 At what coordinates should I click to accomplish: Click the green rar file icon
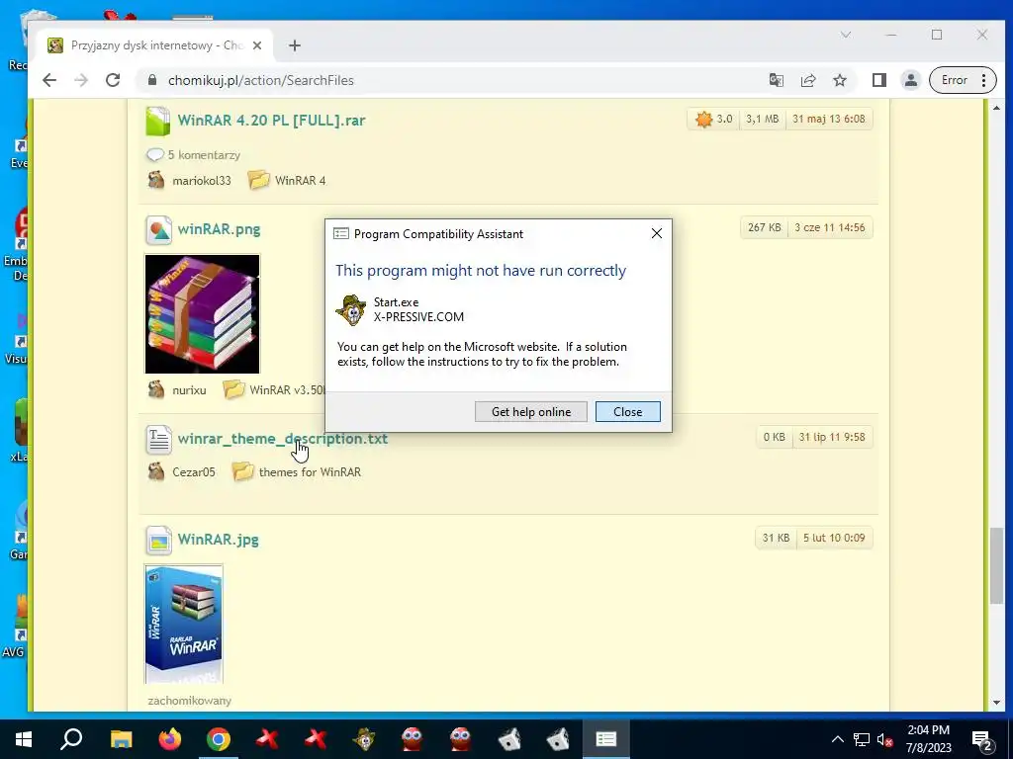pos(157,121)
